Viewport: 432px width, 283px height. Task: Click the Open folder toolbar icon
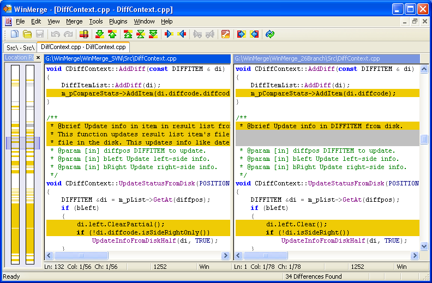pyautogui.click(x=27, y=34)
